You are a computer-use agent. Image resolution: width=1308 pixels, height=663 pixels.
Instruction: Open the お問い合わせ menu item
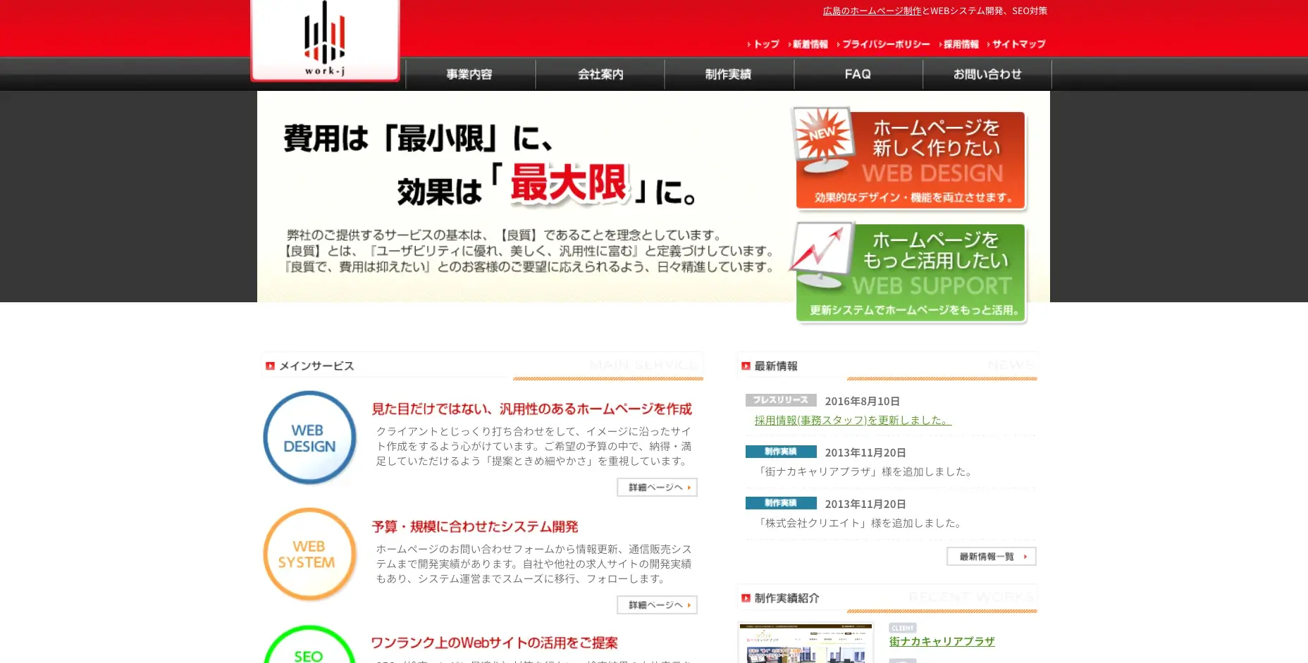987,74
